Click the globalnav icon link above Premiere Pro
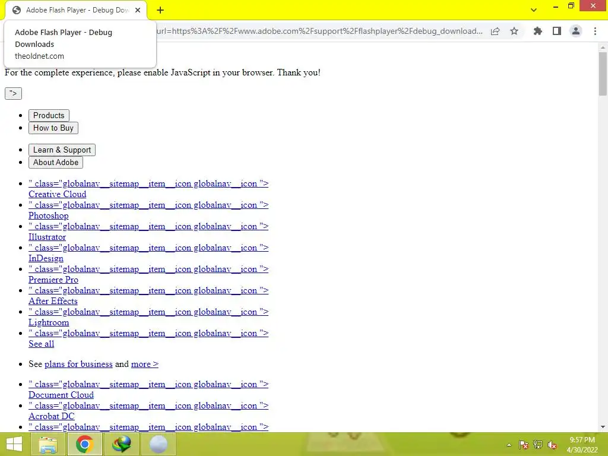608x456 pixels. coord(148,269)
